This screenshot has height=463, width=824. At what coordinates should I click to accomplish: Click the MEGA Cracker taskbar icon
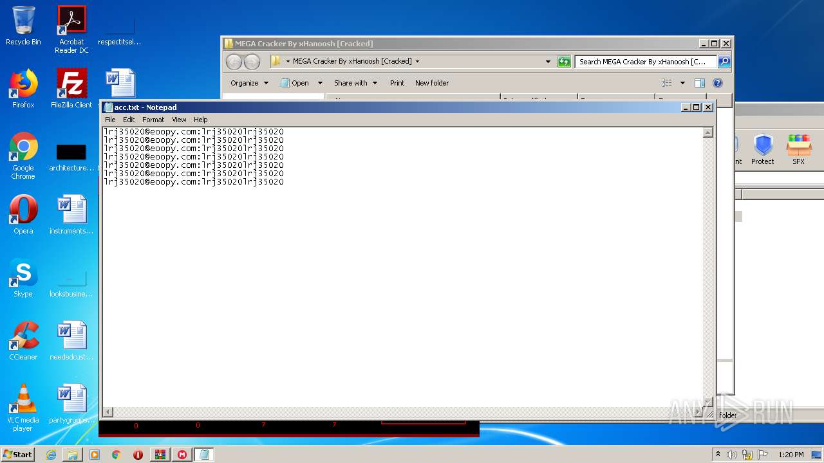182,455
